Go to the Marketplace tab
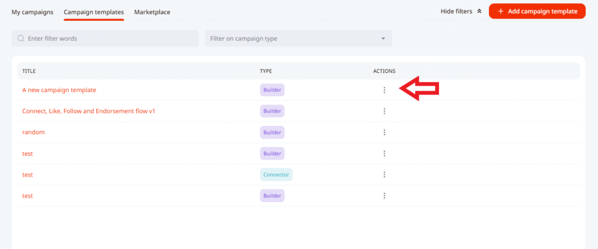The image size is (598, 249). pyautogui.click(x=152, y=12)
